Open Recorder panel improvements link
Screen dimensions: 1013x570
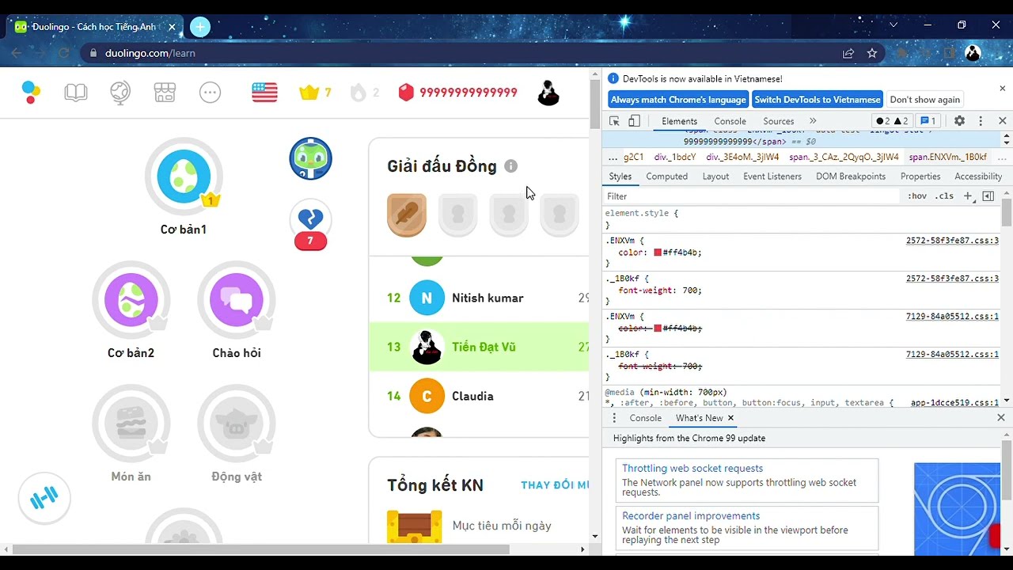pyautogui.click(x=691, y=516)
